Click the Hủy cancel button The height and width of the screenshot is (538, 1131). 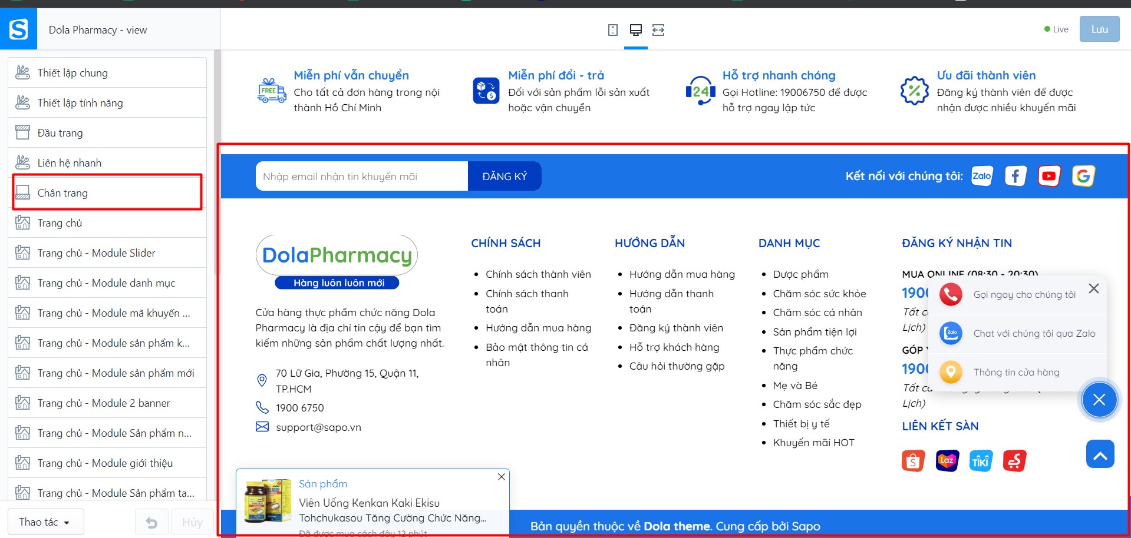coord(192,522)
